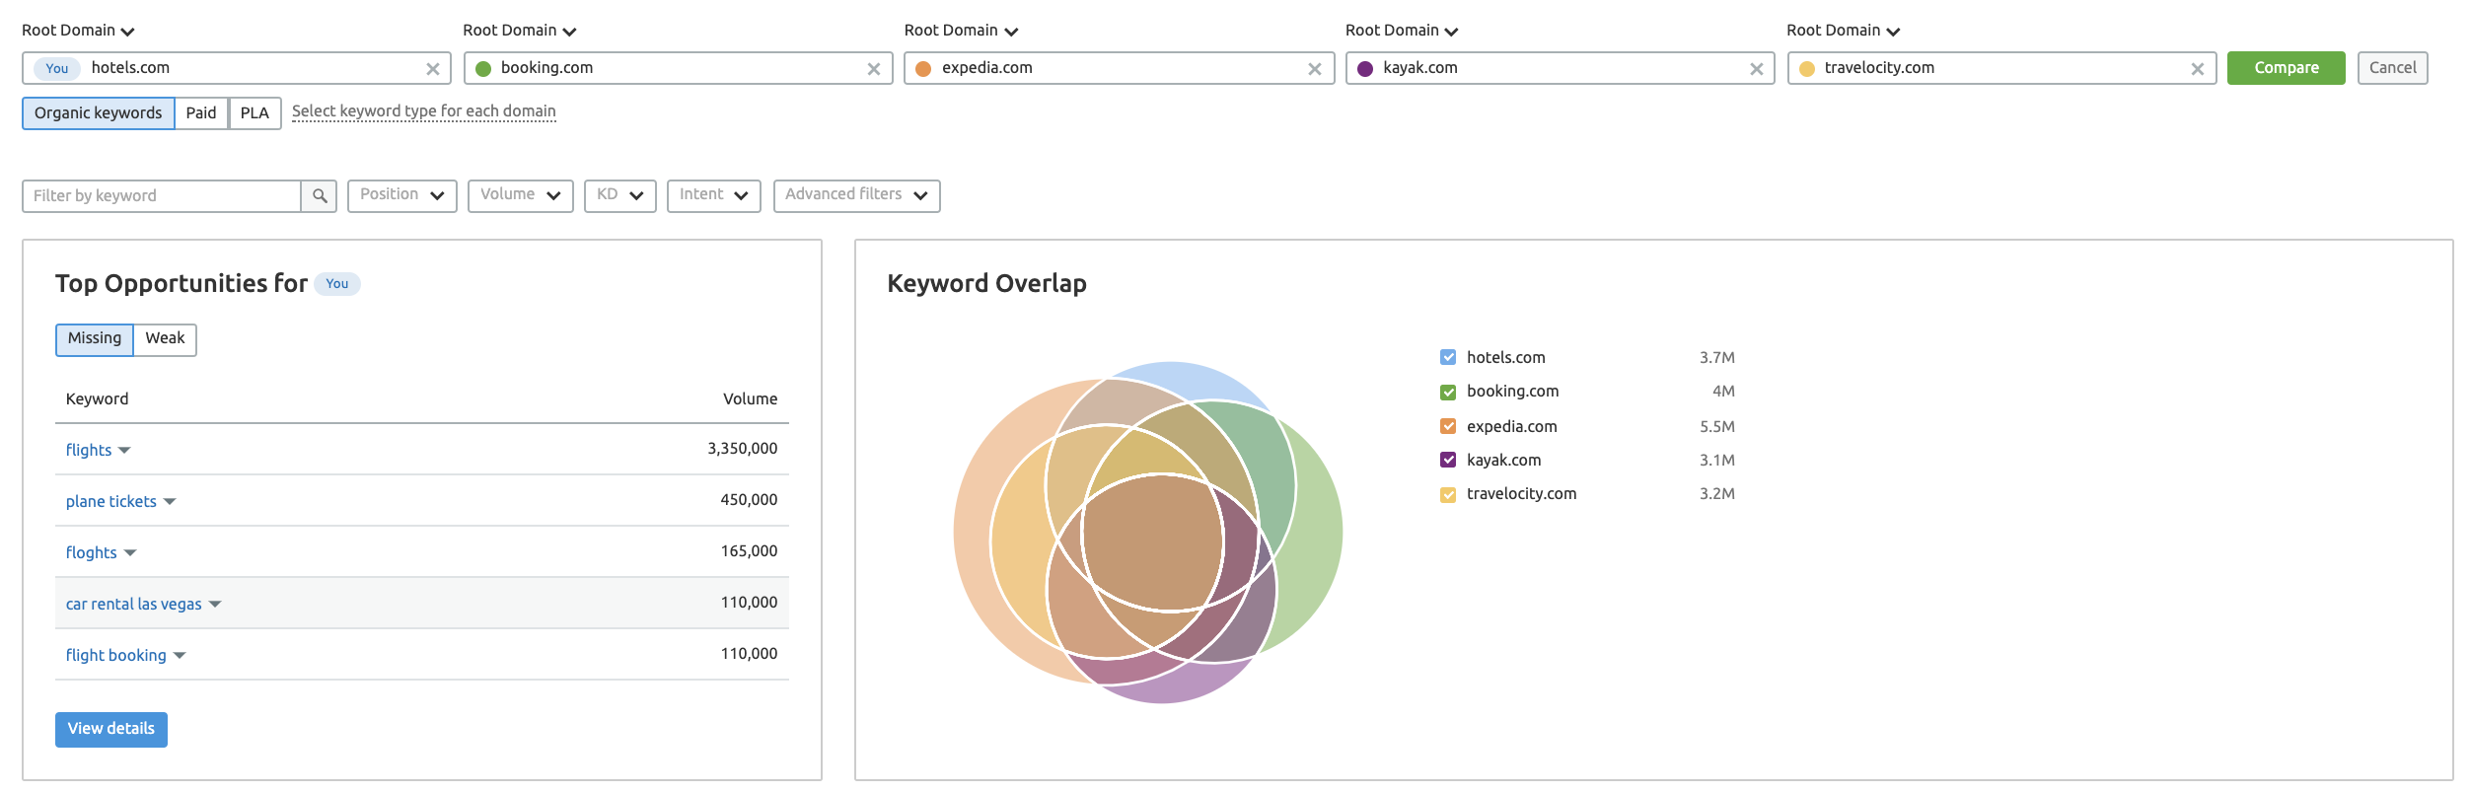Click the green Compare button

(x=2286, y=68)
